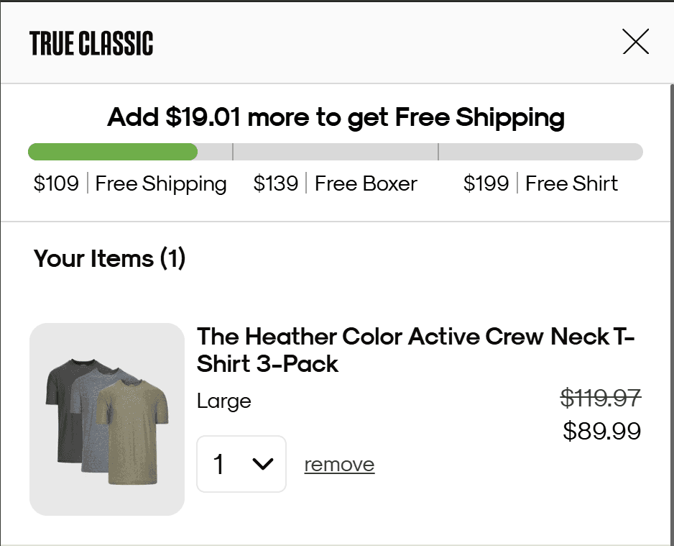Click the green free shipping progress bar
The width and height of the screenshot is (674, 546).
[111, 151]
